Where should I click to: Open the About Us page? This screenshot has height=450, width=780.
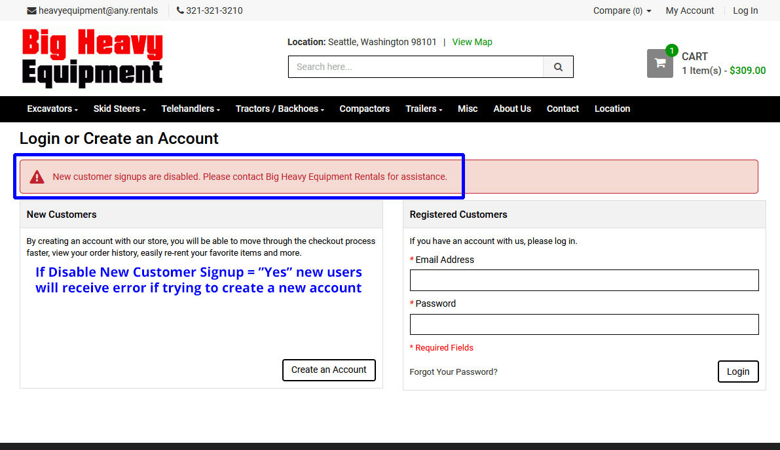coord(512,109)
